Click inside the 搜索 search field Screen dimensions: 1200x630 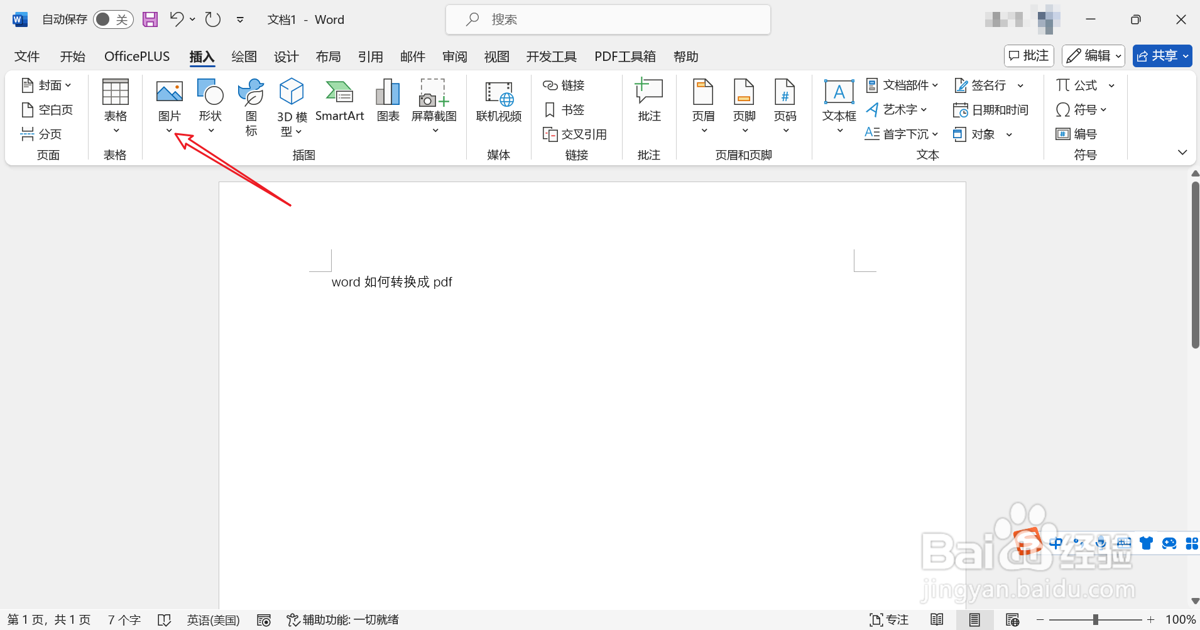pyautogui.click(x=607, y=19)
